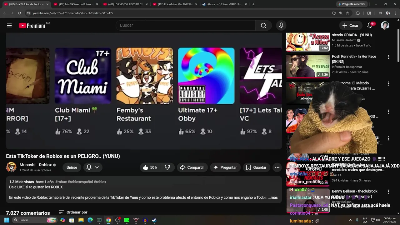Click Pregunta a Gemini button
The height and width of the screenshot is (225, 400).
pos(351,4)
